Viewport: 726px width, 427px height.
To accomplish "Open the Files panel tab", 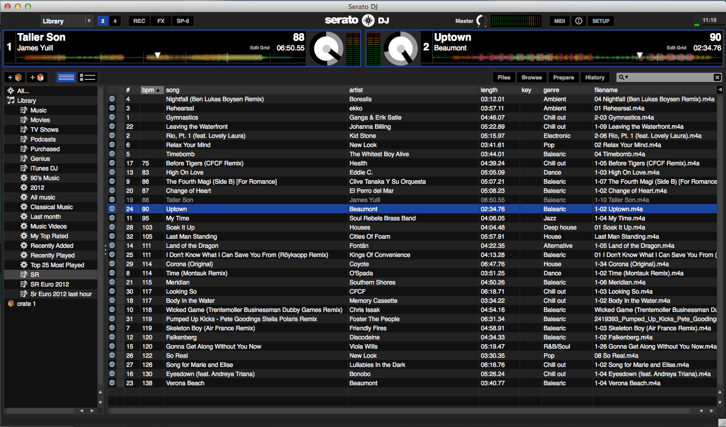I will coord(504,77).
